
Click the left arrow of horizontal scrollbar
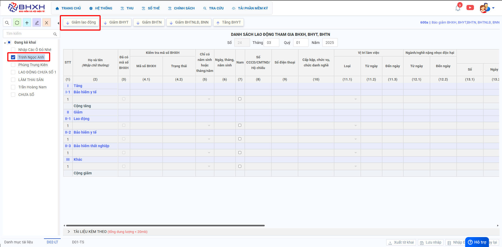tap(65, 226)
